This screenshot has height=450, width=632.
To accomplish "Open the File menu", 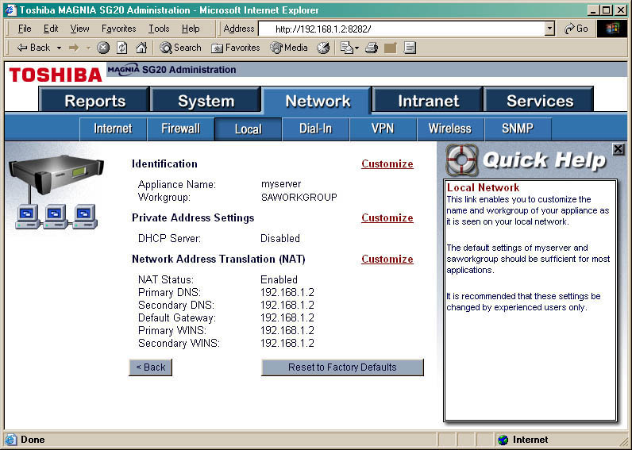I will click(x=25, y=29).
